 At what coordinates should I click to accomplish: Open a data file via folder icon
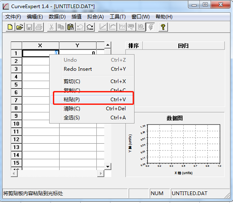coord(20,27)
